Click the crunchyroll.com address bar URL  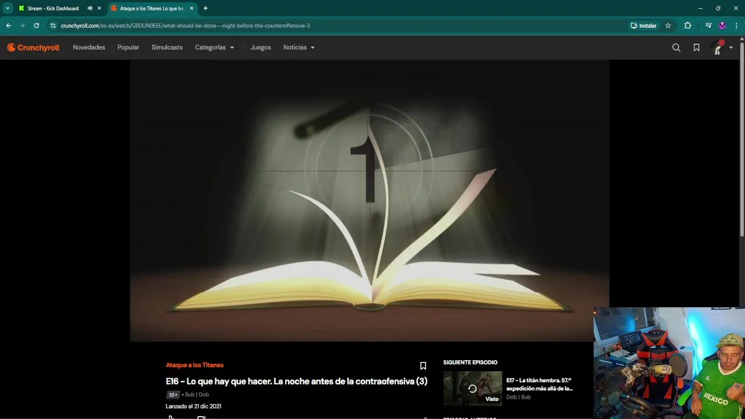[x=185, y=26]
